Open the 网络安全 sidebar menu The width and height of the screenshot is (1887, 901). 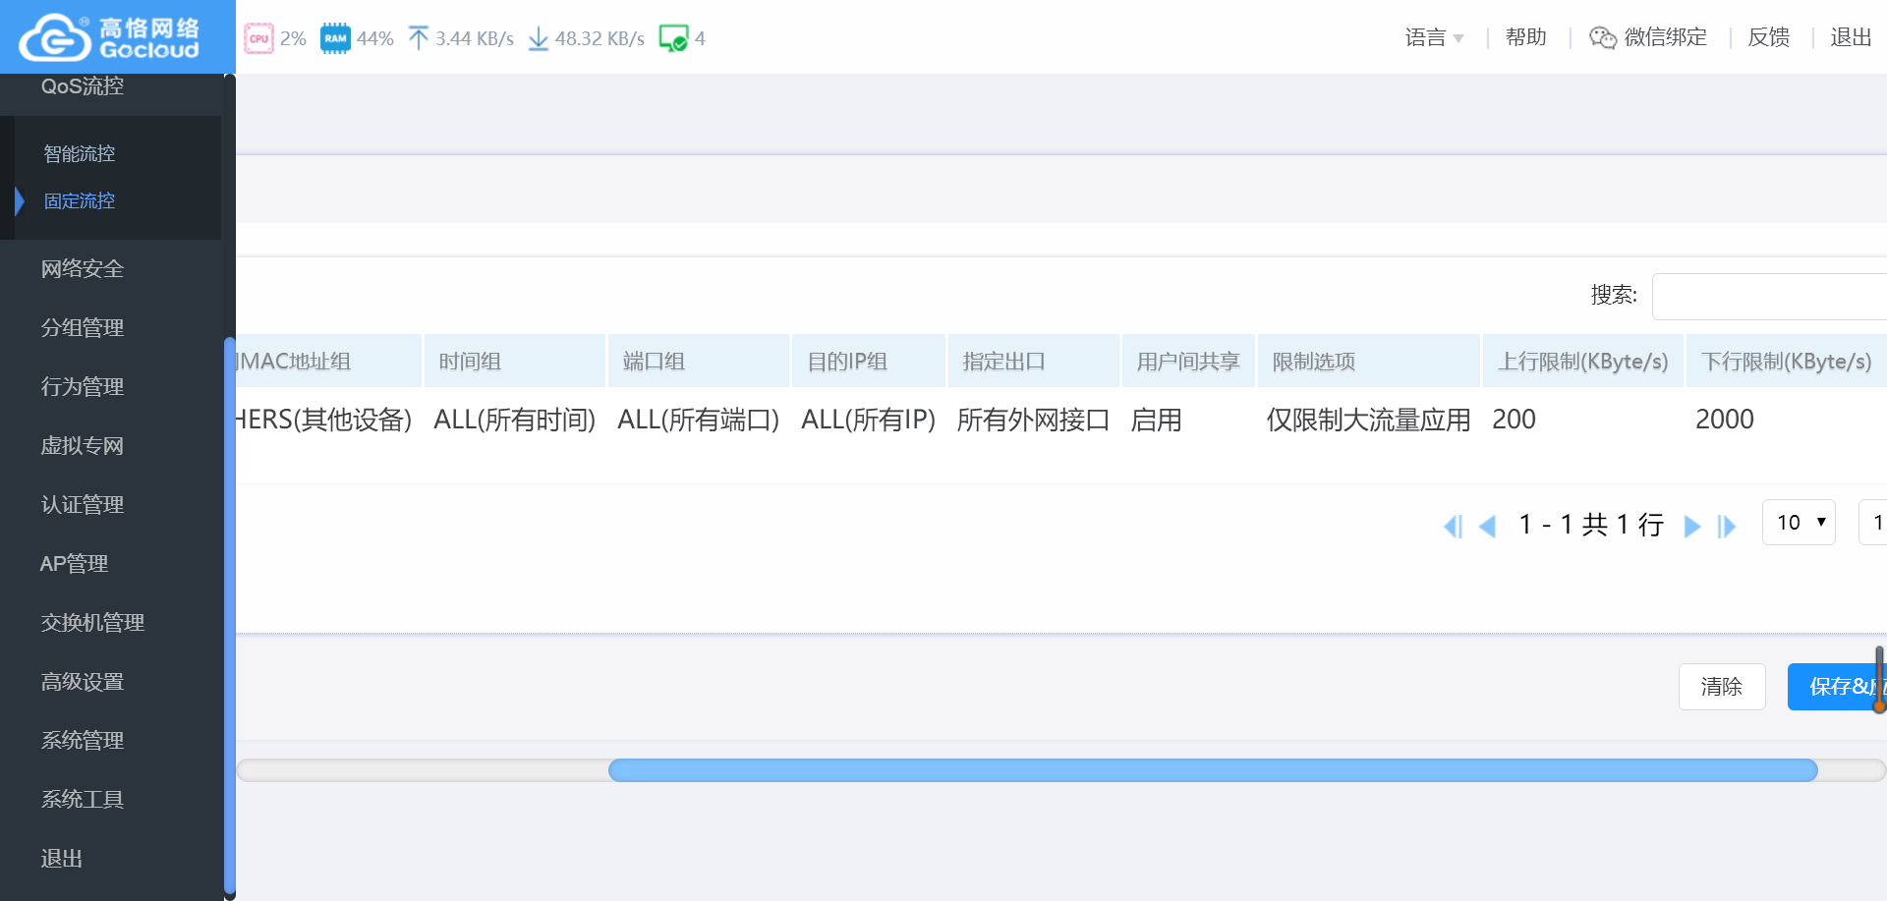[83, 268]
